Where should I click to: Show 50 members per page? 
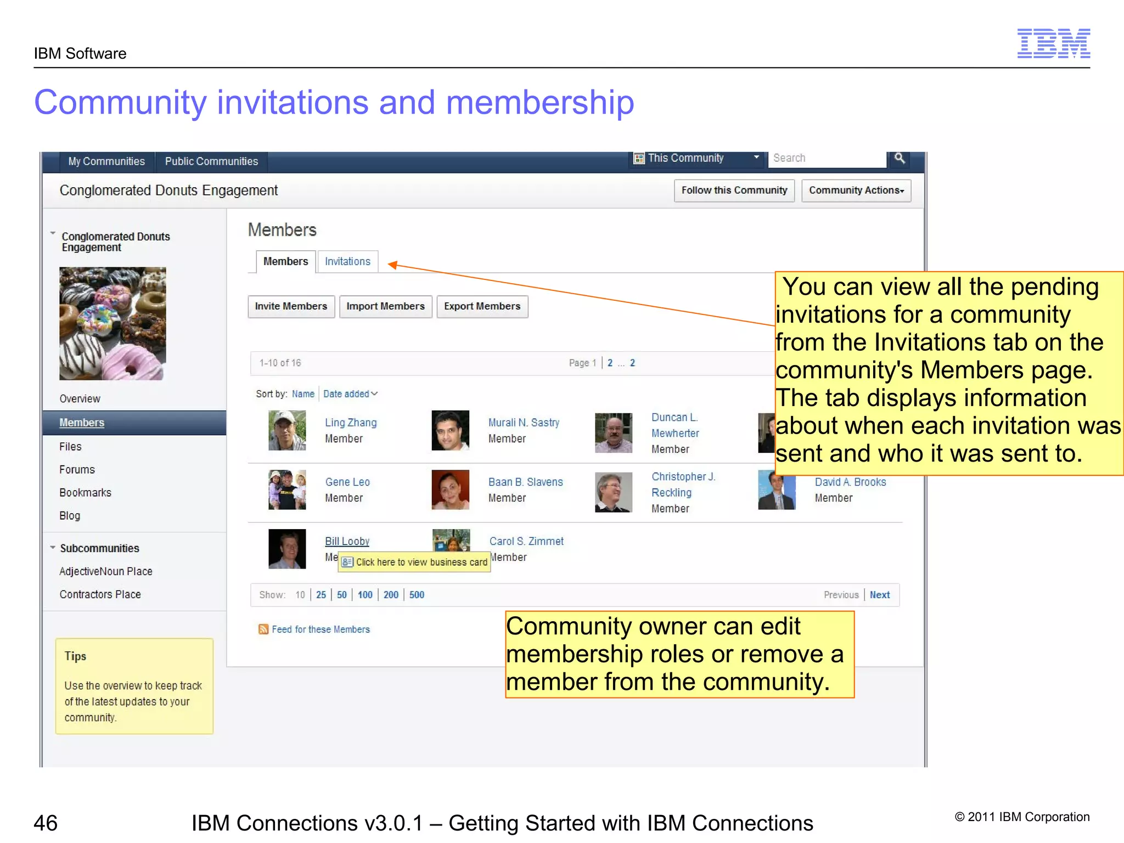pos(342,595)
